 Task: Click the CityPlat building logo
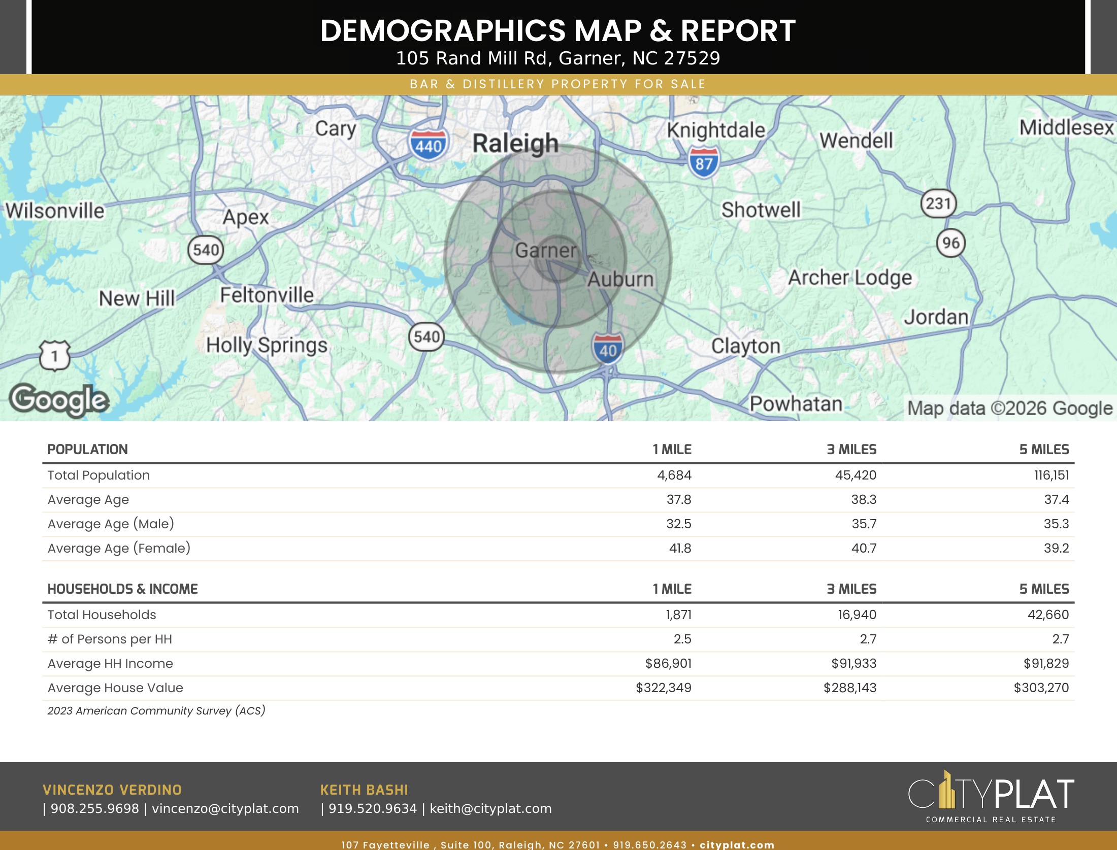[x=991, y=796]
